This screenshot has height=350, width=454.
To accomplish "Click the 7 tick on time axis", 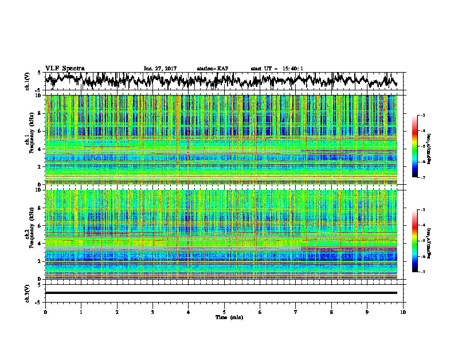I will [296, 312].
